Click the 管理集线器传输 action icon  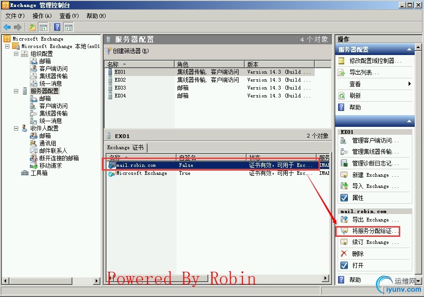344,152
